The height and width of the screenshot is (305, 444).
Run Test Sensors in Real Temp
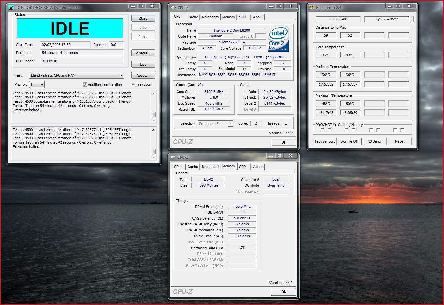pos(325,141)
